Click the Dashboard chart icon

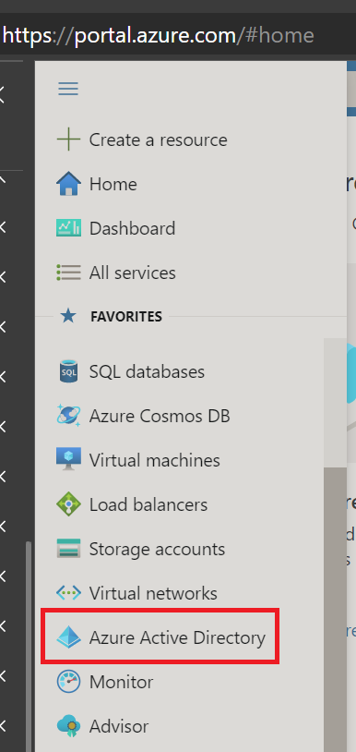pyautogui.click(x=68, y=228)
